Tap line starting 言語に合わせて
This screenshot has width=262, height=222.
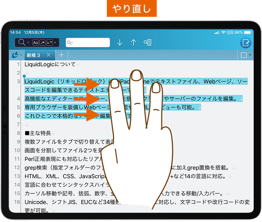coord(68,185)
